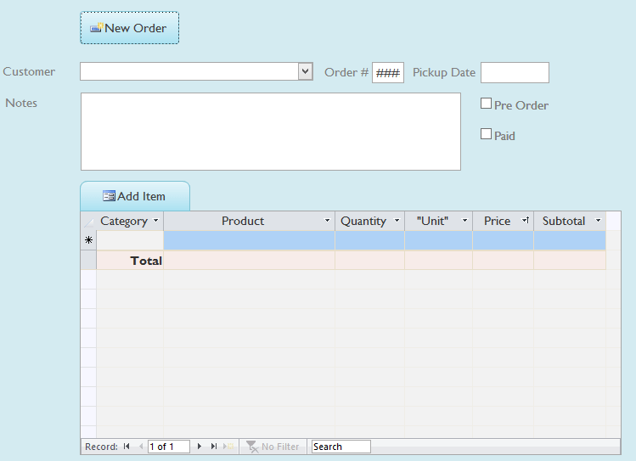Open the Add Item tab
This screenshot has width=636, height=461.
click(x=134, y=196)
